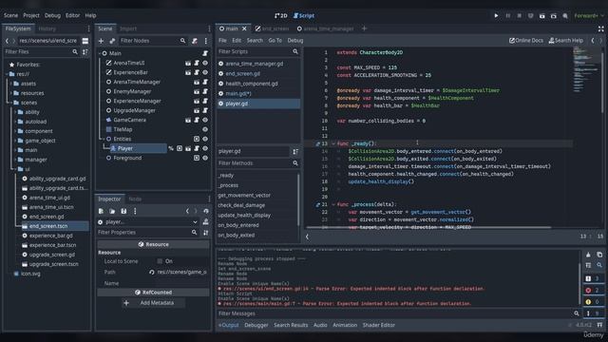Sort files in FileSystem dock
Viewport: 608px width, 342px height.
85,51
